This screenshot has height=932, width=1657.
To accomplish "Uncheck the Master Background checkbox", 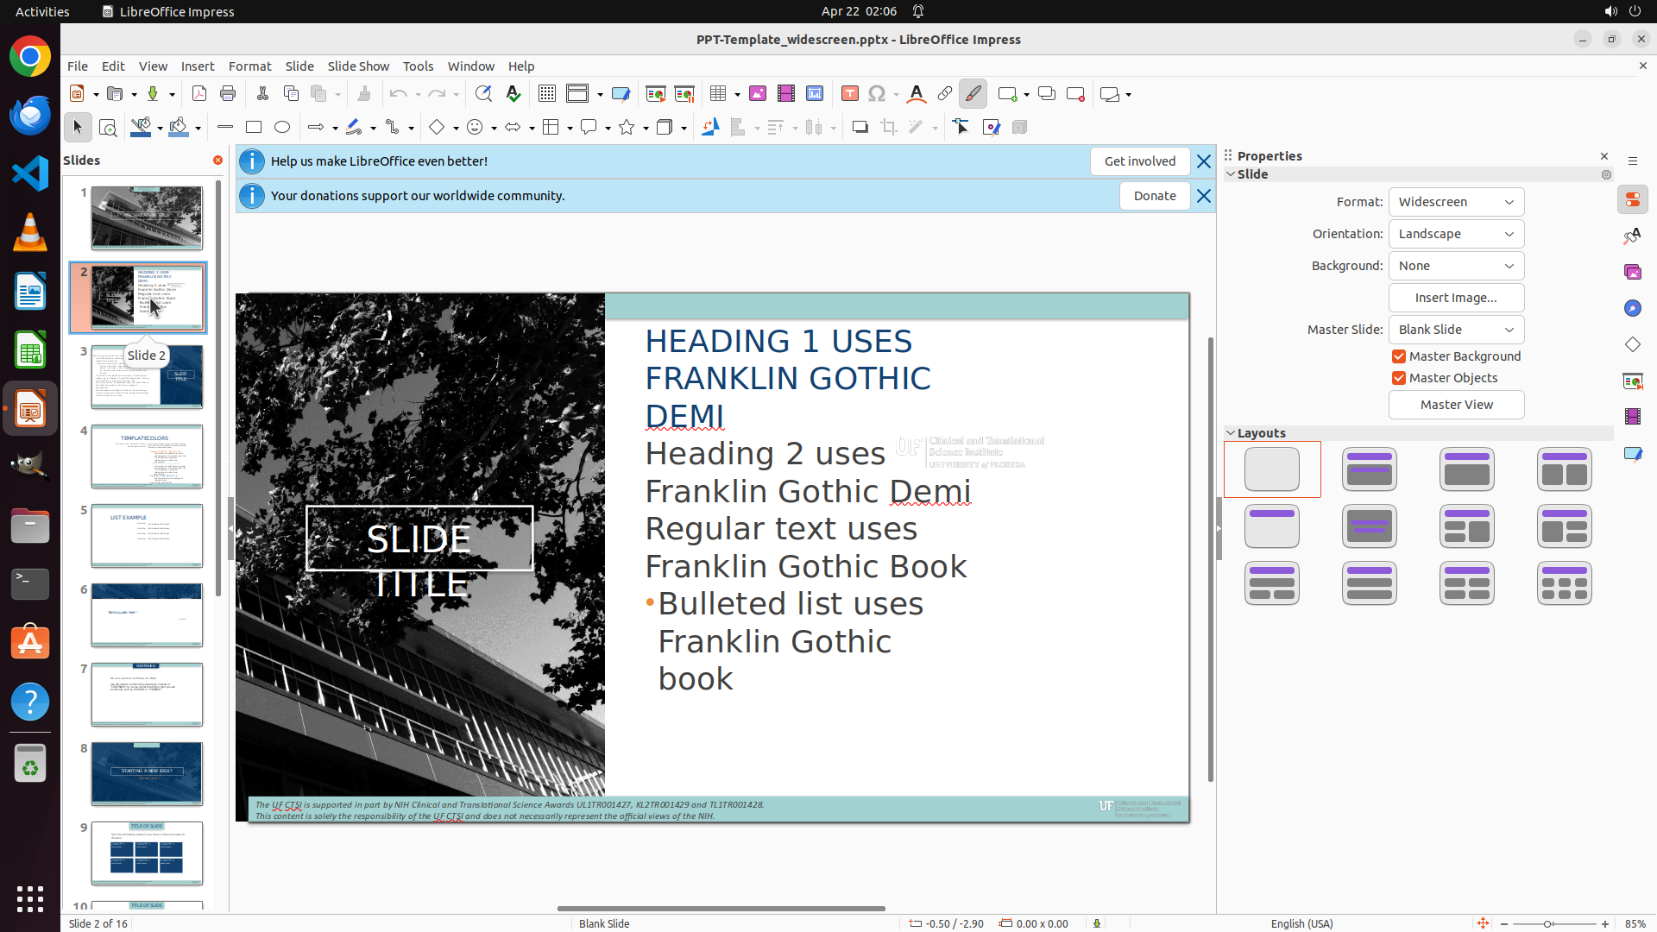I will click(1399, 356).
